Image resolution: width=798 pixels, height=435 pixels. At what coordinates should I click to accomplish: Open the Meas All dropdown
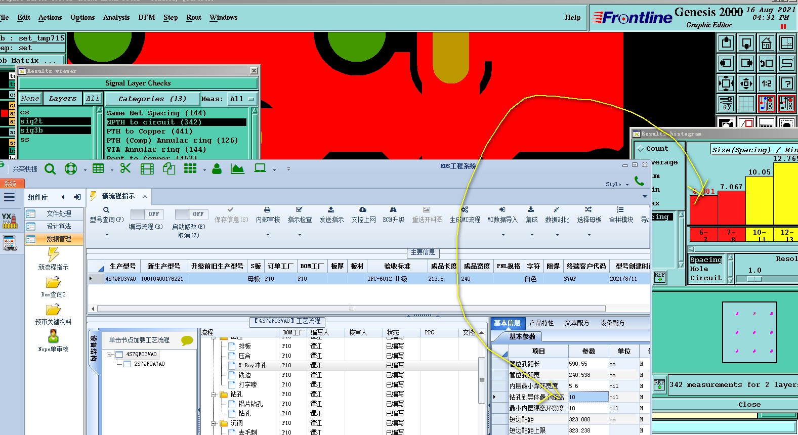[242, 99]
